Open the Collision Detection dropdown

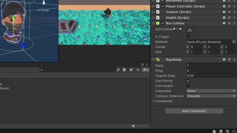[211, 96]
